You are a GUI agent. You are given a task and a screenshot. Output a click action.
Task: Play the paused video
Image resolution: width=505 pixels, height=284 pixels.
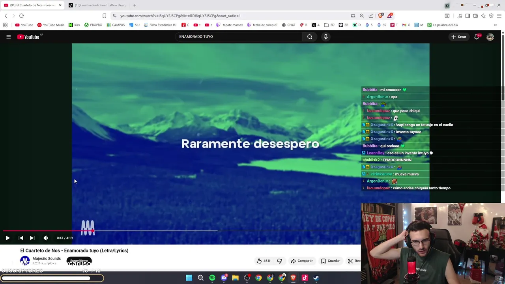pos(7,238)
